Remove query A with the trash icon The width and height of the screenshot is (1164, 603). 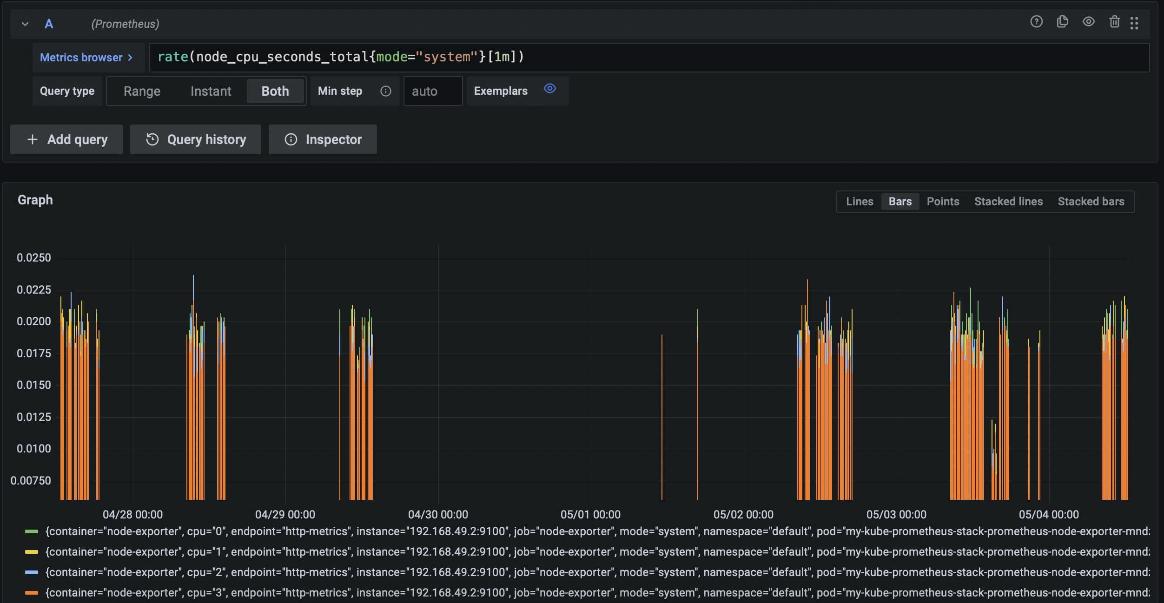[1114, 22]
